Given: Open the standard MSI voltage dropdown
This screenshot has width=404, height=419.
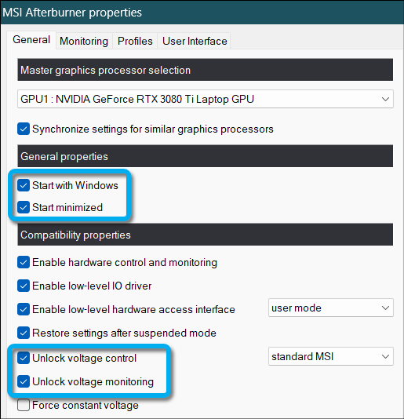Looking at the screenshot, I should point(331,356).
